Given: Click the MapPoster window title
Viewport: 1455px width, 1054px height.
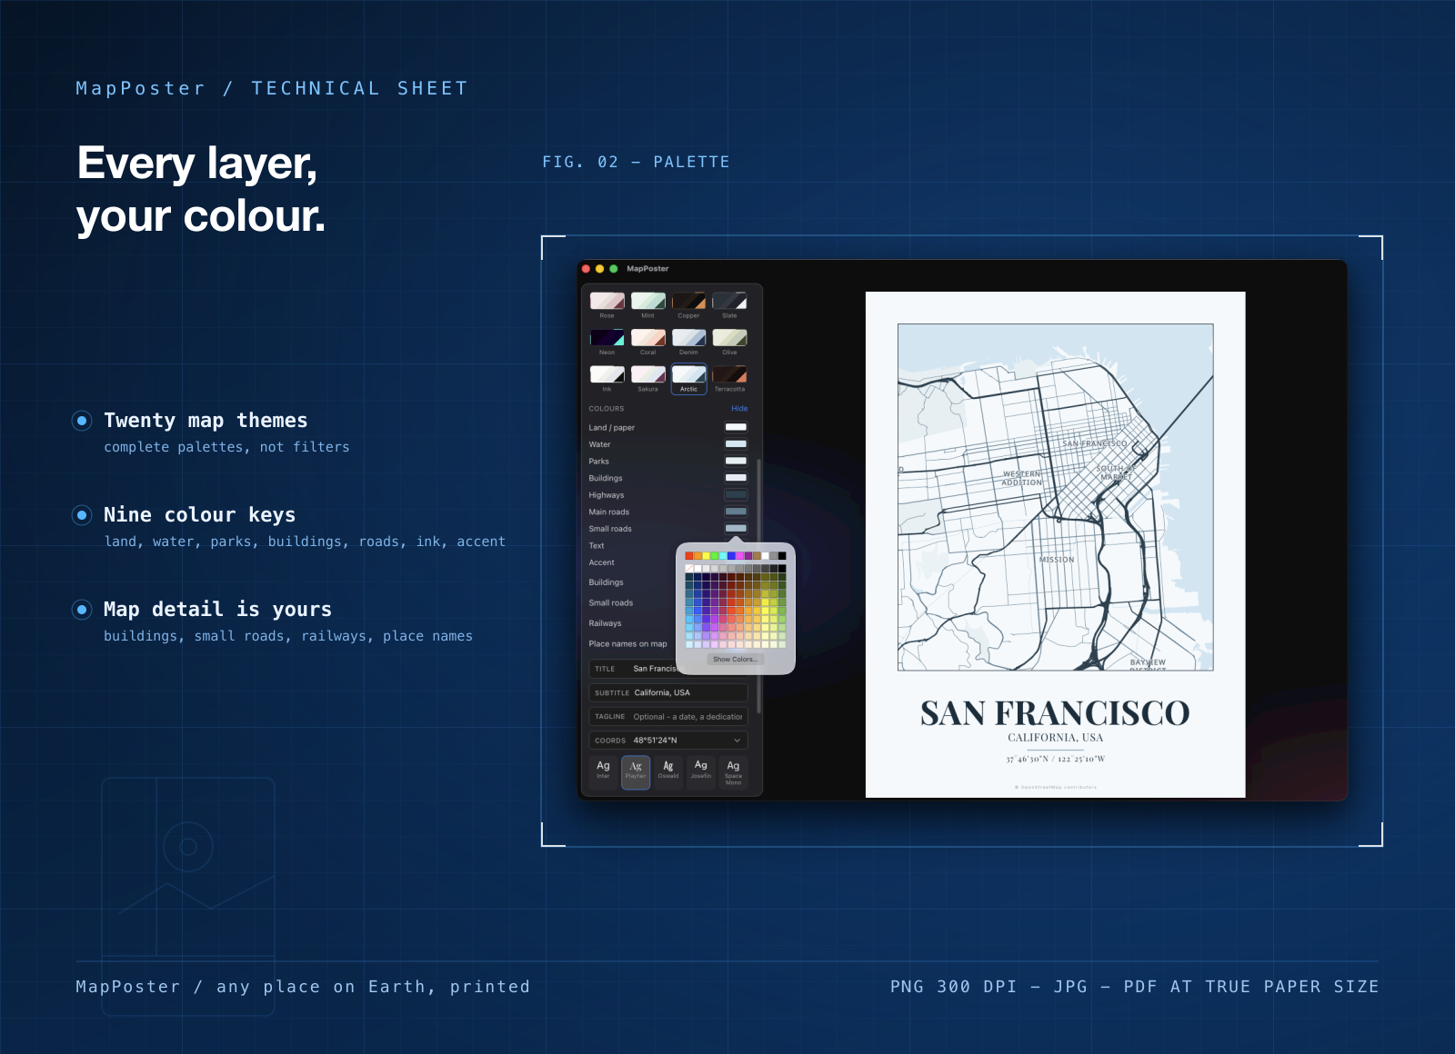Looking at the screenshot, I should 647,269.
